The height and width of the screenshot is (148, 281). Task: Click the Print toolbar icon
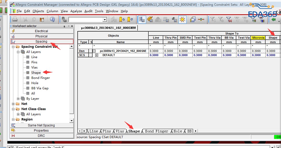point(15,19)
